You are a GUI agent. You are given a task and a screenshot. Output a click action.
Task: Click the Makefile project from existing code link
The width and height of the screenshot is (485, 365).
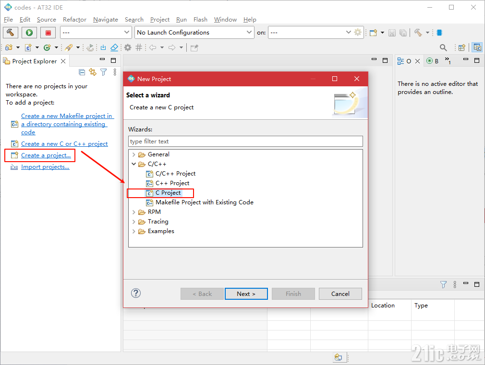[67, 124]
